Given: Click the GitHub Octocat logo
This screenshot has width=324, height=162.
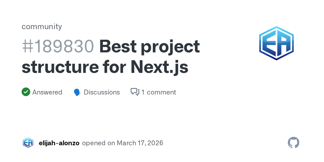Looking at the screenshot, I should coord(293,143).
